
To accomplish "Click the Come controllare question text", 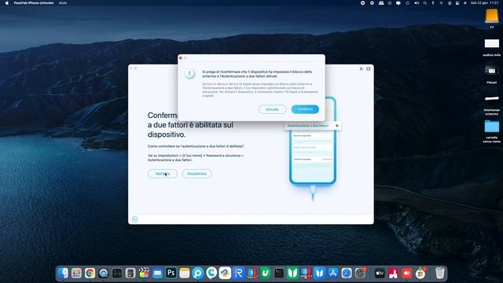I will (196, 146).
